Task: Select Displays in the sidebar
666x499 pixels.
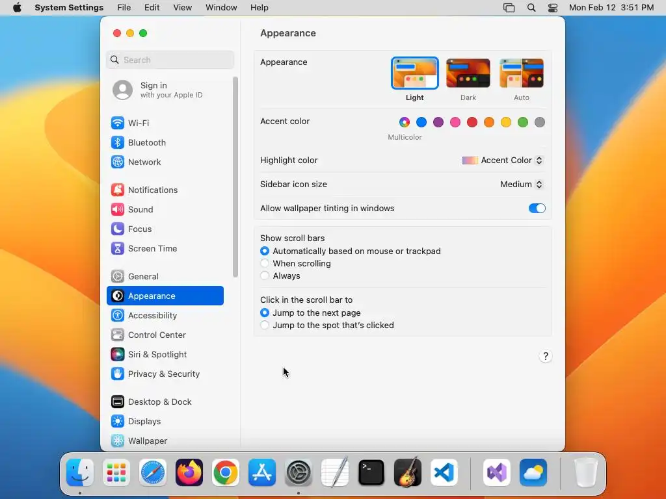Action: 165,422
